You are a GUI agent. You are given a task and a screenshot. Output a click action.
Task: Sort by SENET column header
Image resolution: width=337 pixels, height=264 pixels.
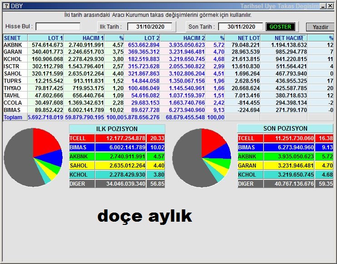pyautogui.click(x=15, y=38)
